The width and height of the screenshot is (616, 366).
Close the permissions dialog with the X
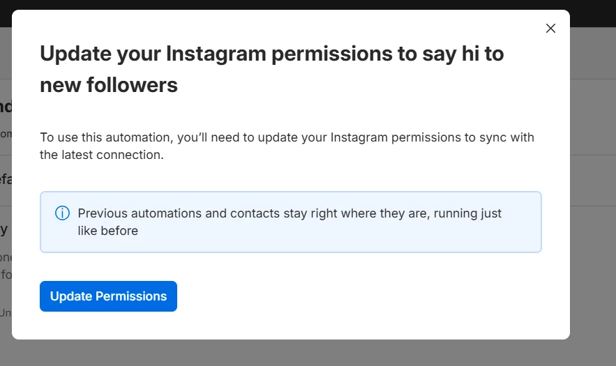550,29
